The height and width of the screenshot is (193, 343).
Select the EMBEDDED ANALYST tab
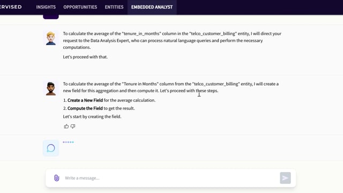[152, 7]
